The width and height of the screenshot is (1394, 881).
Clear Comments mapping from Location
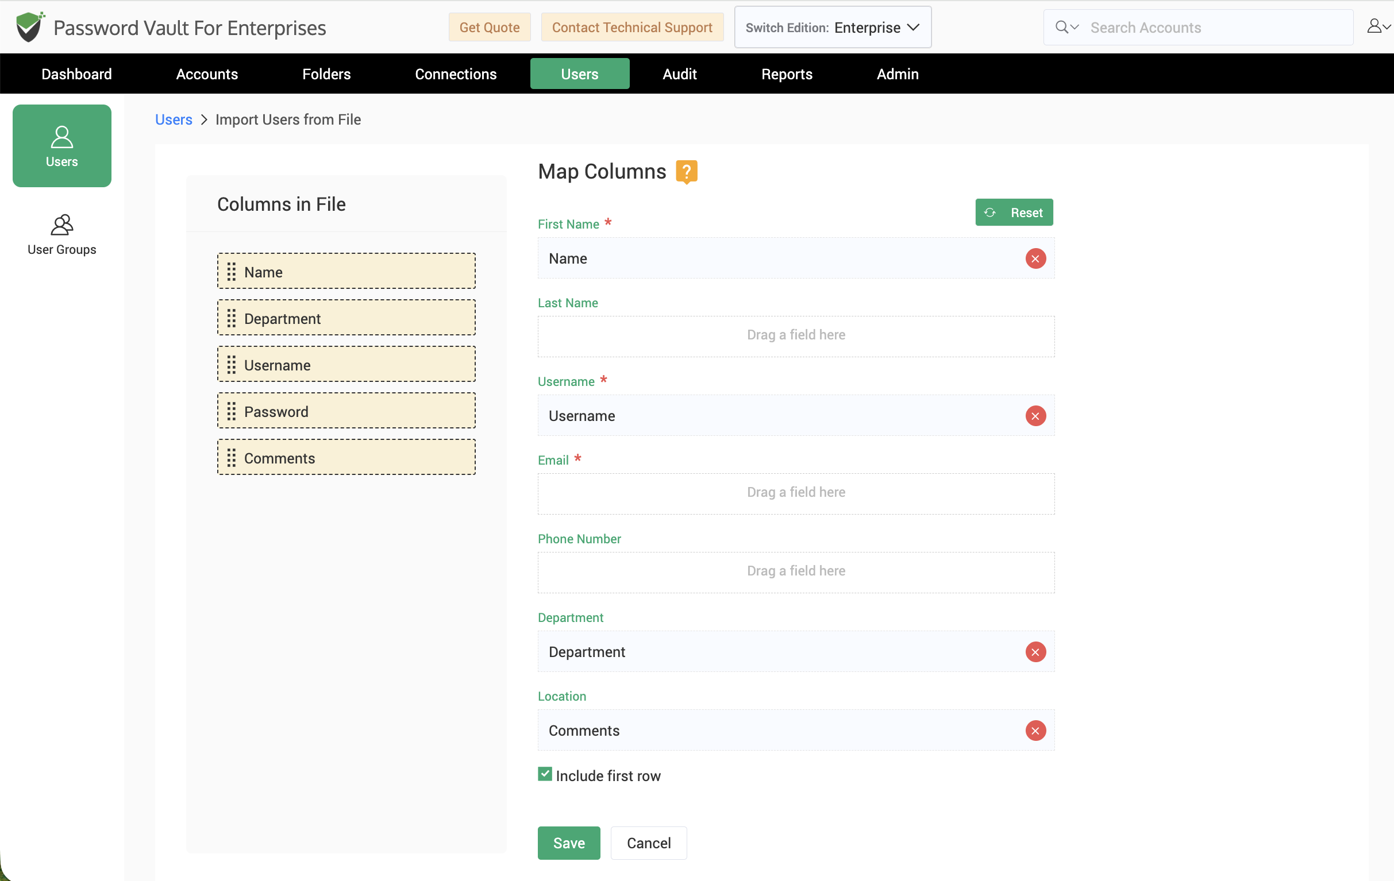[1035, 731]
